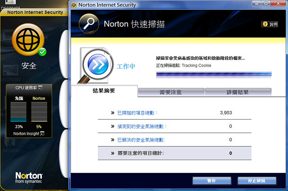The width and height of the screenshot is (288, 191).
Task: Stop the scan with 停止掃描 button
Action: [257, 181]
